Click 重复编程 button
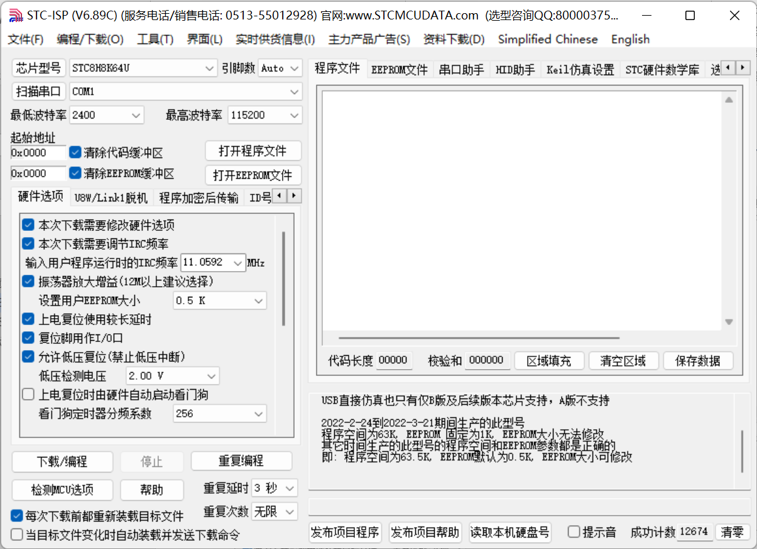The image size is (757, 549). (241, 461)
